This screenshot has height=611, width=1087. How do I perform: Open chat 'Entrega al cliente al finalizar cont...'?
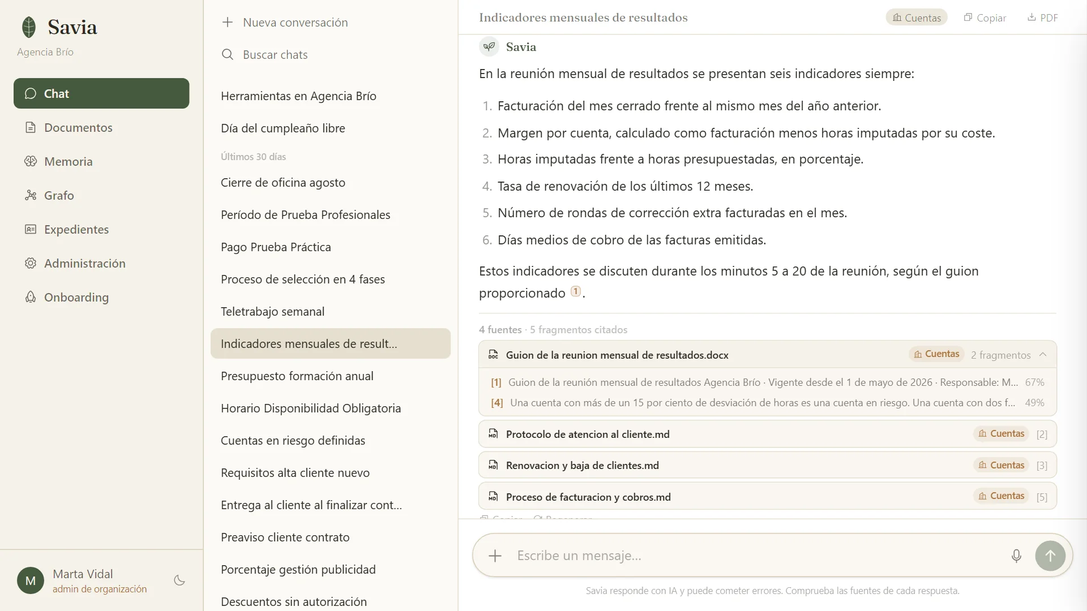tap(331, 505)
